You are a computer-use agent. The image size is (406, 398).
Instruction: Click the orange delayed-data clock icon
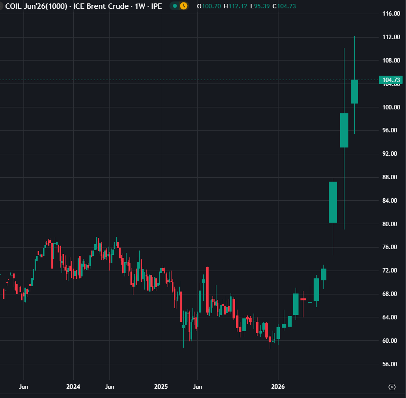184,6
